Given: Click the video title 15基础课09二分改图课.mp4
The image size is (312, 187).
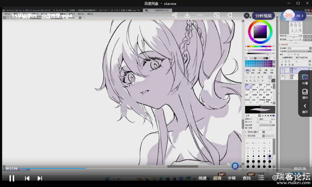Looking at the screenshot, I should pyautogui.click(x=42, y=16).
